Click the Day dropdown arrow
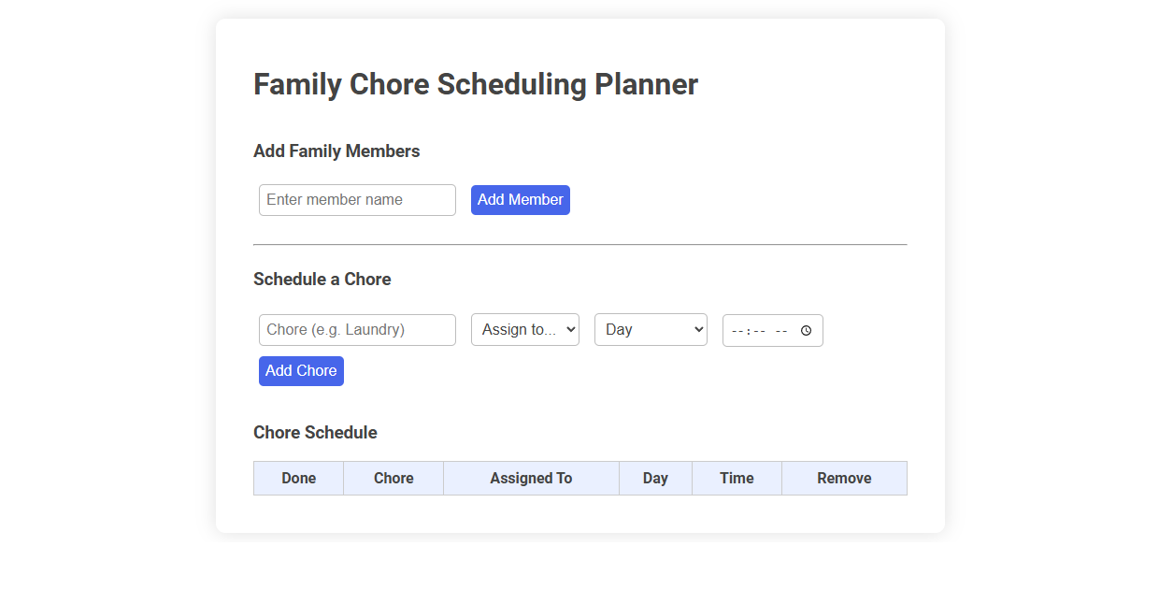Screen dimensions: 1159x589 click(697, 329)
